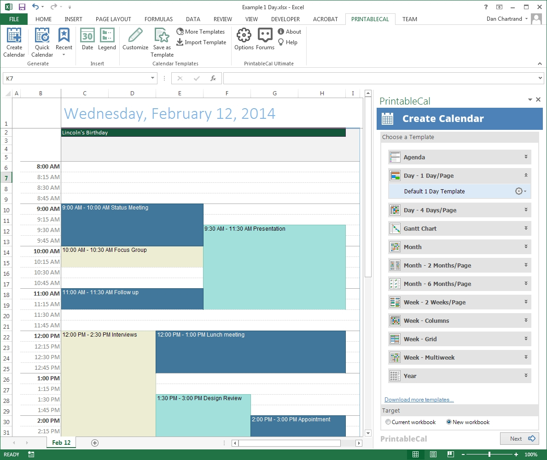Click zoom in plus button
The width and height of the screenshot is (547, 460).
[x=516, y=454]
